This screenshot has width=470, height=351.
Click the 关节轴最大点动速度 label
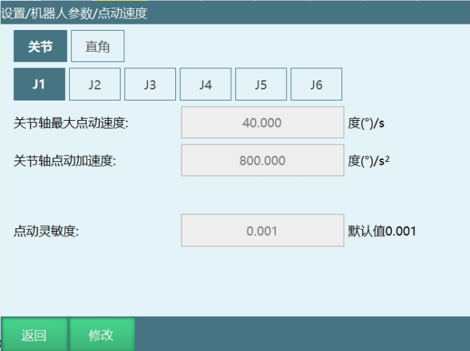click(x=71, y=123)
